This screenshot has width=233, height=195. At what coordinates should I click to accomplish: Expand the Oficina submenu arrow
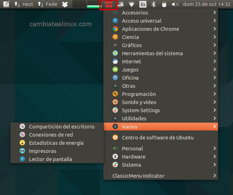(x=215, y=78)
